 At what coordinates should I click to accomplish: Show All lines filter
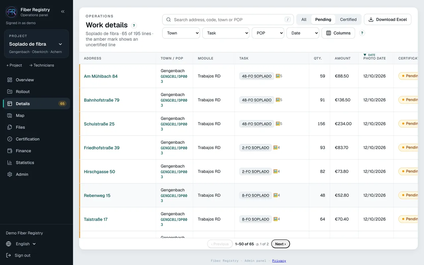coord(304,20)
